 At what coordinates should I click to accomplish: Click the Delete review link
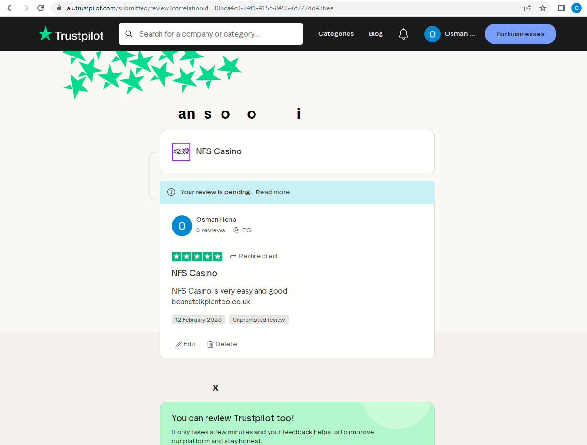click(x=222, y=344)
